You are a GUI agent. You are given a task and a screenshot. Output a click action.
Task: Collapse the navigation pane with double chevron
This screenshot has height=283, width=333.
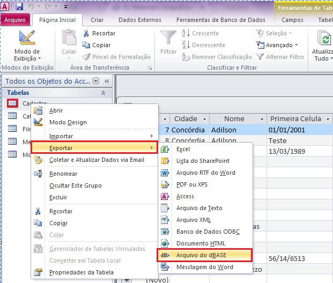(106, 81)
